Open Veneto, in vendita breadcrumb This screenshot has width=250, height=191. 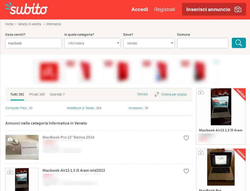click(x=29, y=24)
